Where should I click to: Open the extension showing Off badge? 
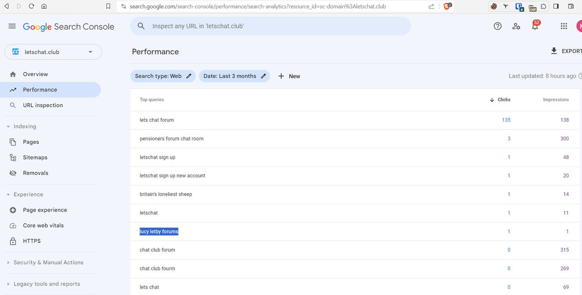point(532,7)
